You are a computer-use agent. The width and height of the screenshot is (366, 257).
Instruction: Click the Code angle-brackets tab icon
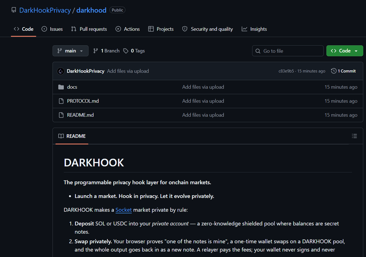pos(16,29)
